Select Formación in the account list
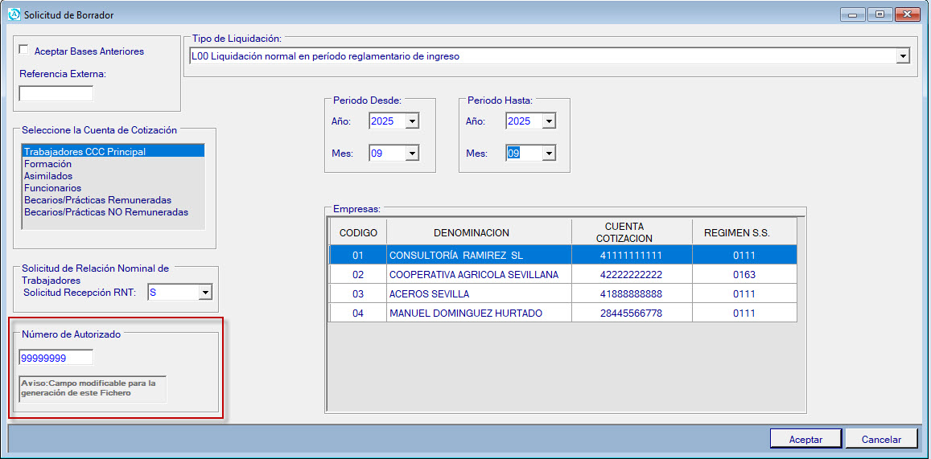Screen dimensions: 931x459 pyautogui.click(x=47, y=164)
